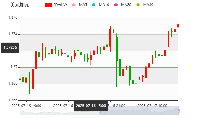The image size is (198, 118).
Task: Toggle the MA5 legend line
Action: [x=79, y=5]
